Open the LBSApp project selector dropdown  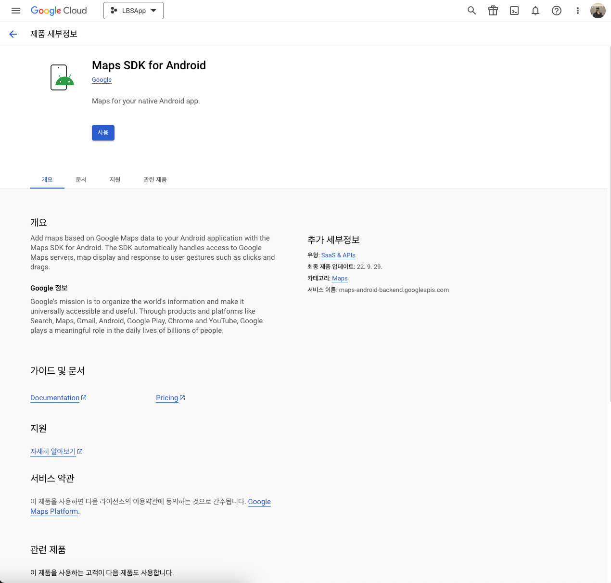tap(133, 11)
